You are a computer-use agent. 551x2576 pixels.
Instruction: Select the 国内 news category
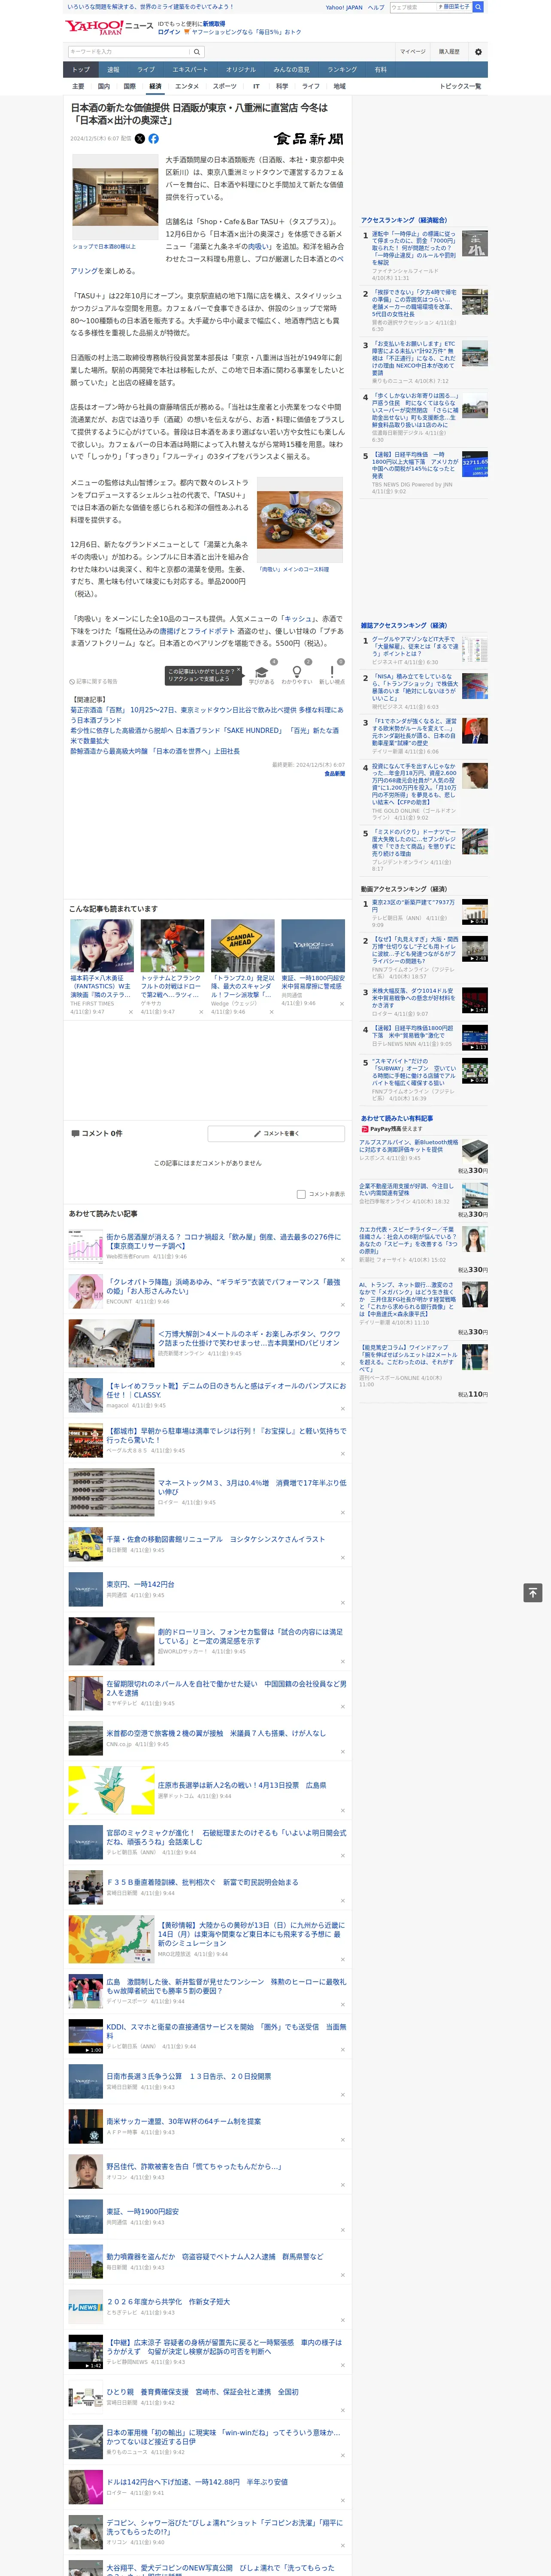[104, 86]
